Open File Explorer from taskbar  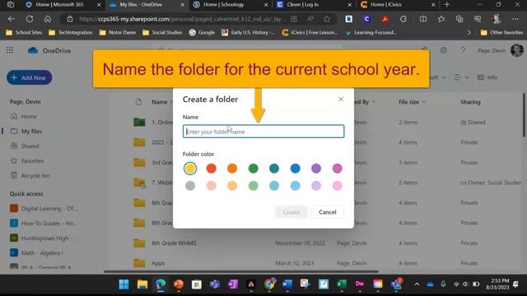142,284
